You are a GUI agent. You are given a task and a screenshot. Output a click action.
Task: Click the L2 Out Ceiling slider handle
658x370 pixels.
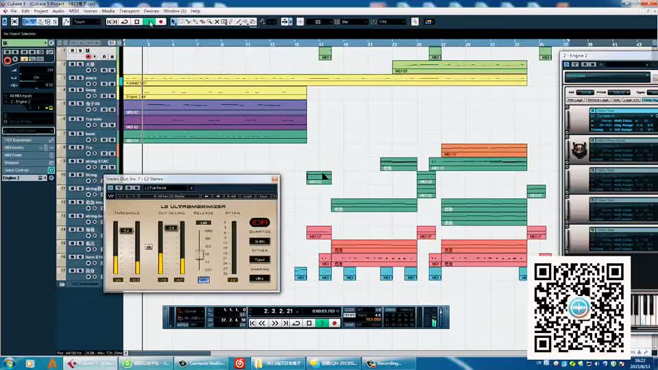171,227
